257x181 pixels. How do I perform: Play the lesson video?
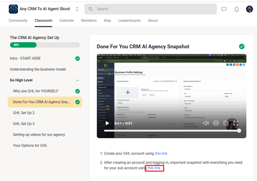107,123
